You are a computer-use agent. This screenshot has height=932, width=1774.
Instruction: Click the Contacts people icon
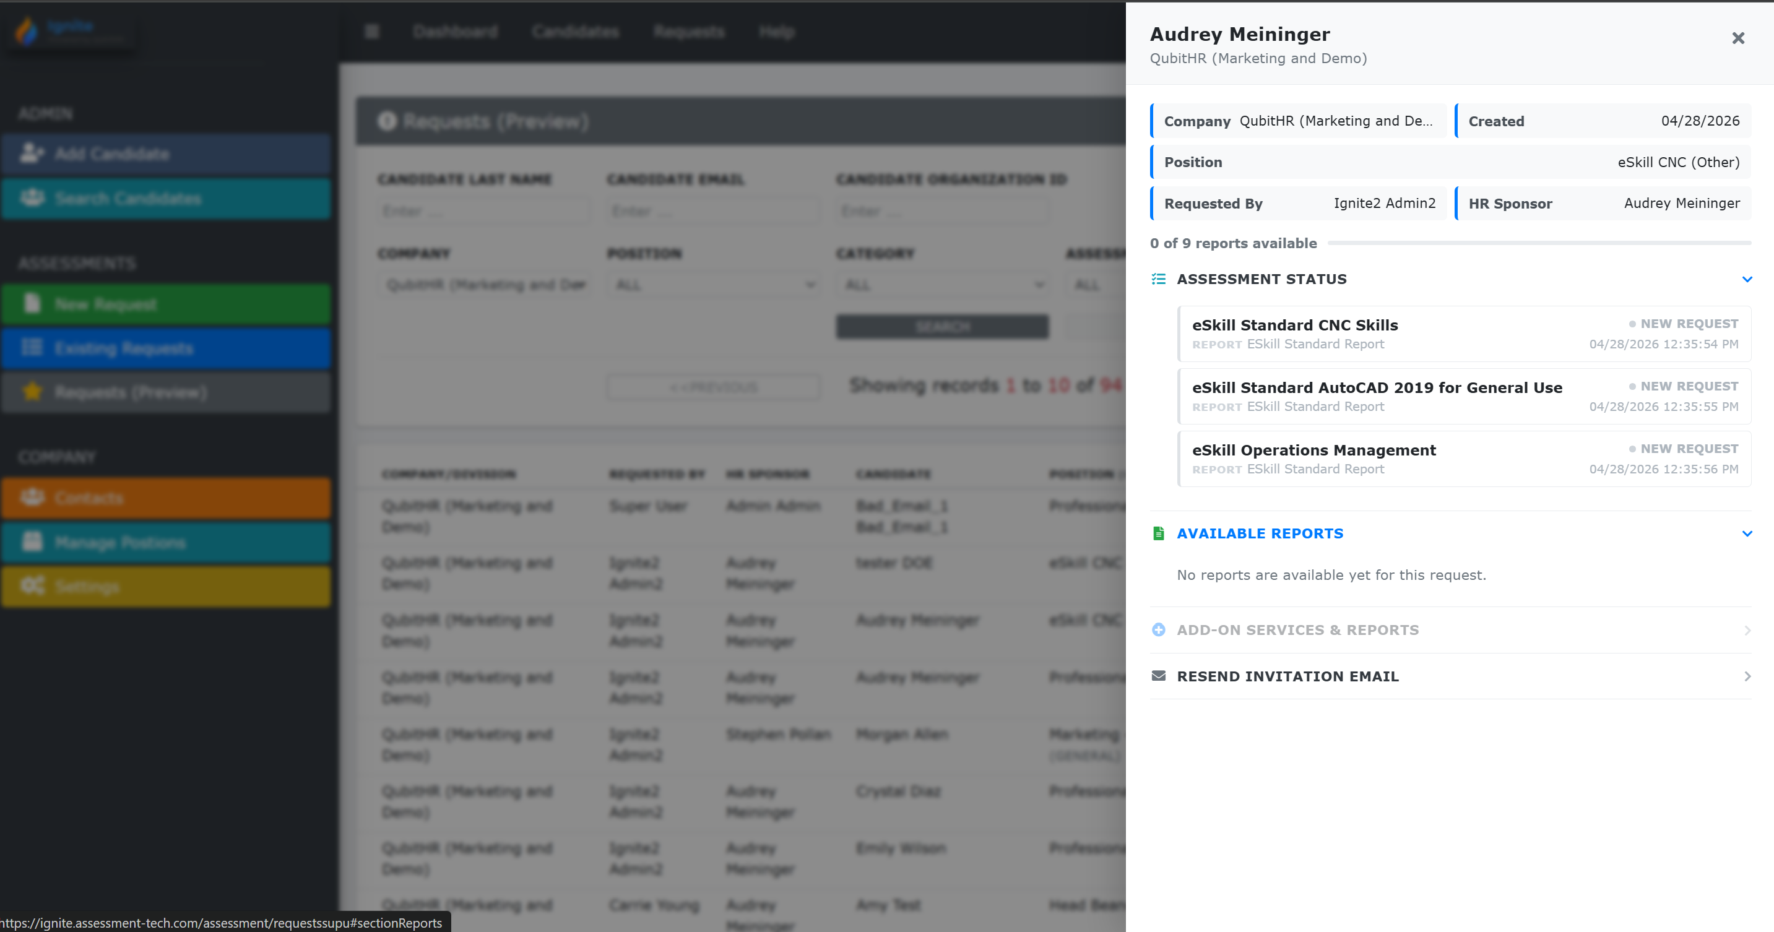pos(32,497)
